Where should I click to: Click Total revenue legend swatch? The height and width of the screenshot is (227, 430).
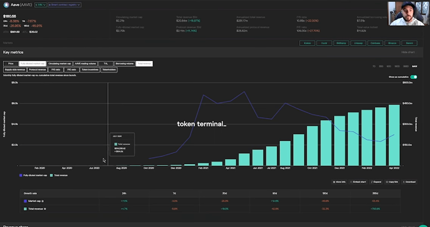point(51,175)
